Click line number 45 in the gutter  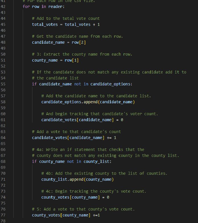[x=3, y=24]
